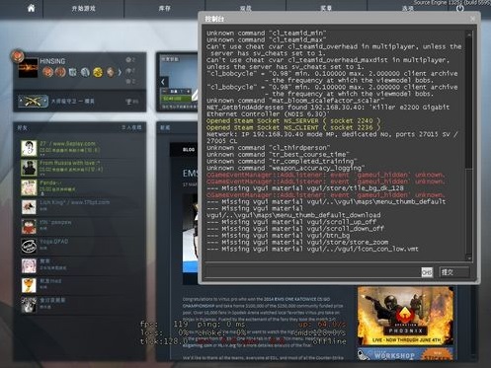Image resolution: width=491 pixels, height=368 pixels.
Task: Select the diamond-shaped bronze medal
Action: pos(111,72)
